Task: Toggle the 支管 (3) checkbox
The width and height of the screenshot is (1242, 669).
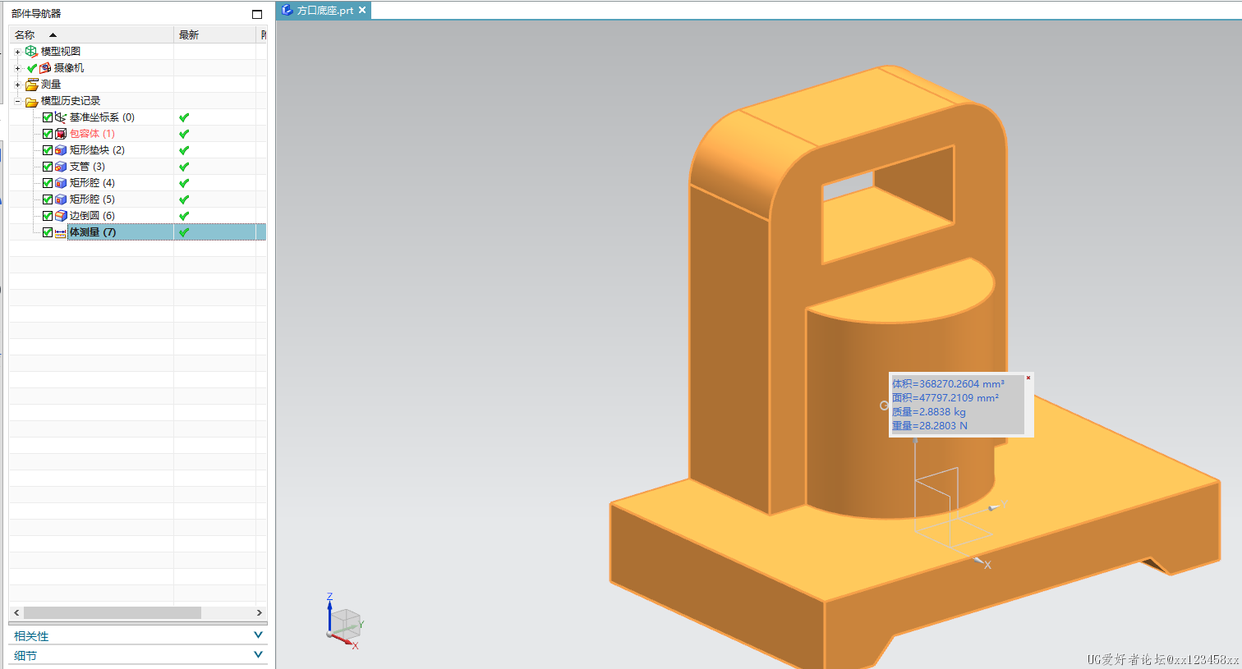Action: [x=48, y=167]
